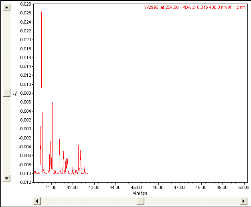This screenshot has height=207, width=251.
Task: Click the vertical scrollbar thumb
Action: click(7, 93)
